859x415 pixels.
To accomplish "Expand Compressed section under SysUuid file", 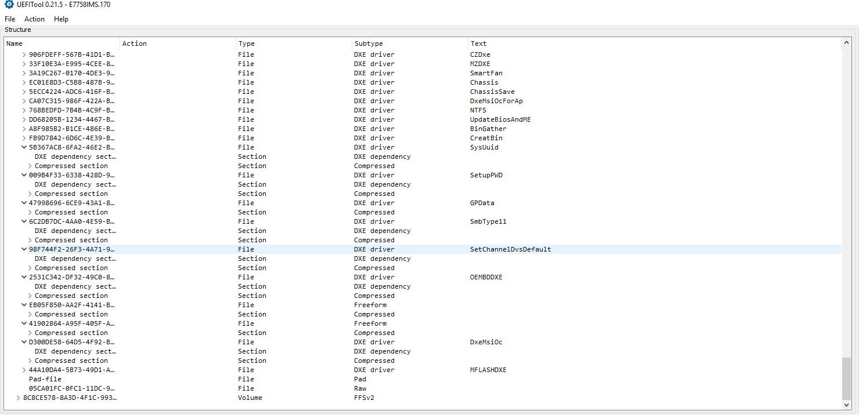I will tap(30, 166).
